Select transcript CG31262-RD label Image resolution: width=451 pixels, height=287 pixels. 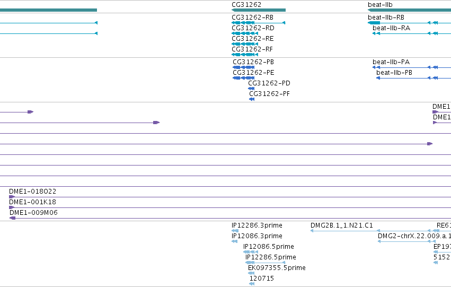click(253, 28)
